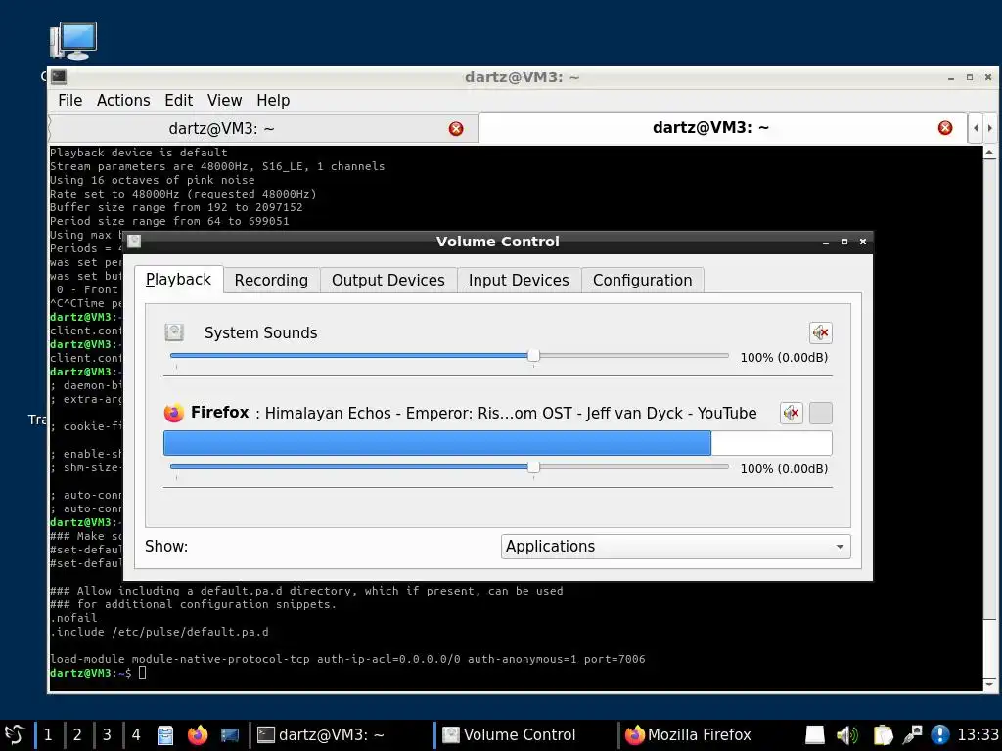The image size is (1002, 751).
Task: Minimize the Volume Control window
Action: coord(826,243)
